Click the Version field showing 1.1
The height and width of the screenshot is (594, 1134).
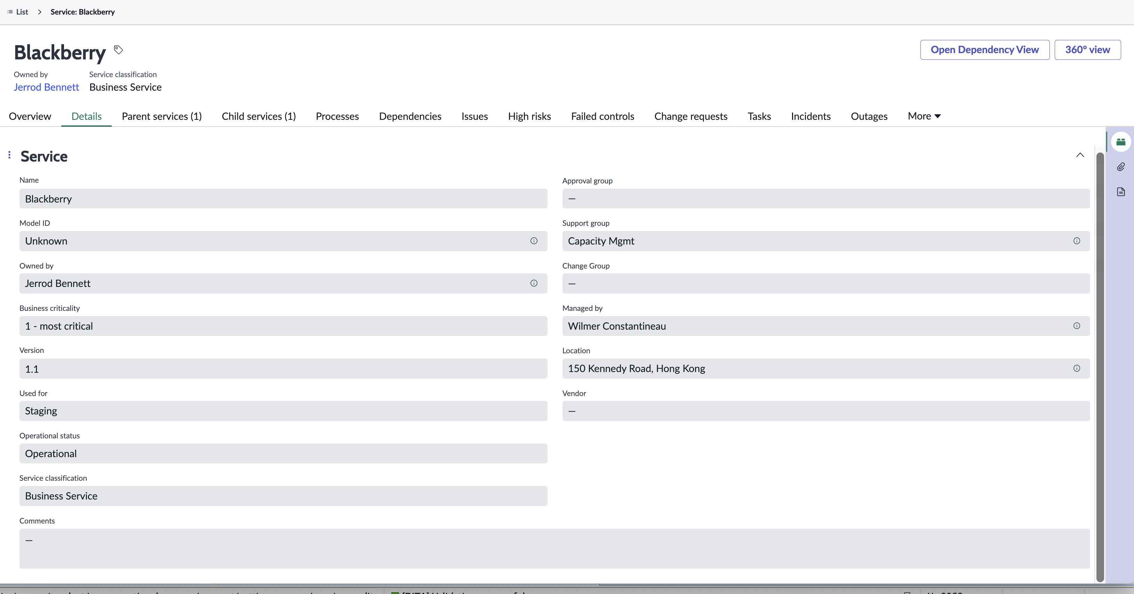(x=283, y=369)
